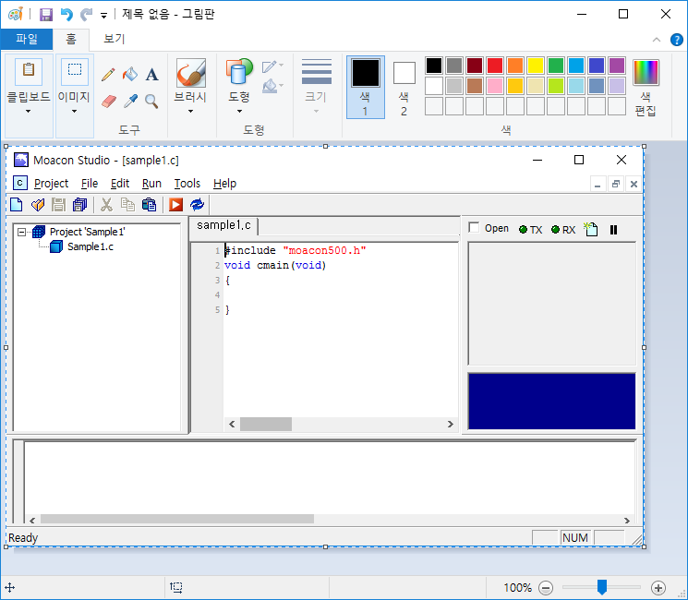Select the Pencil tool
The height and width of the screenshot is (600, 688).
coord(108,75)
